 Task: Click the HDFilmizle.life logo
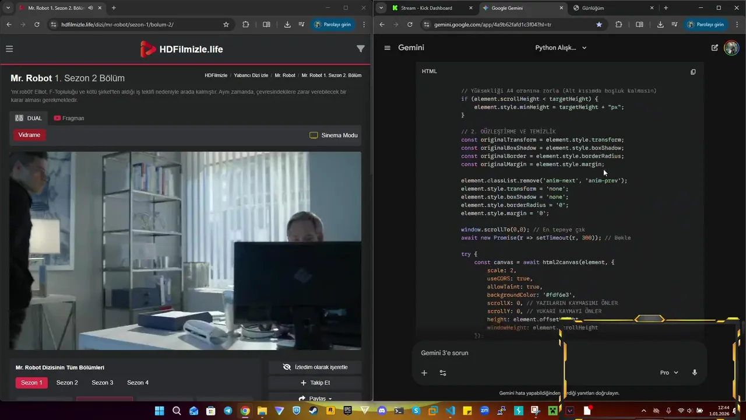coord(182,49)
